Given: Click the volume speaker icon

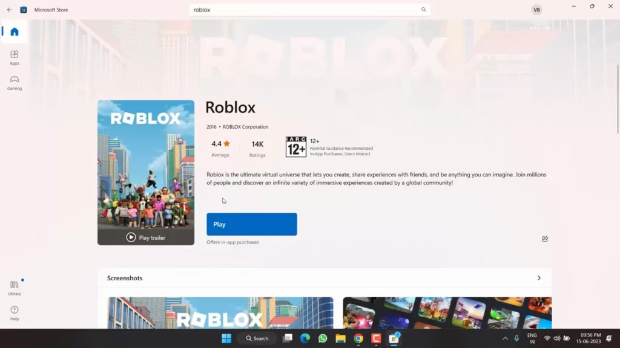Looking at the screenshot, I should (557, 338).
